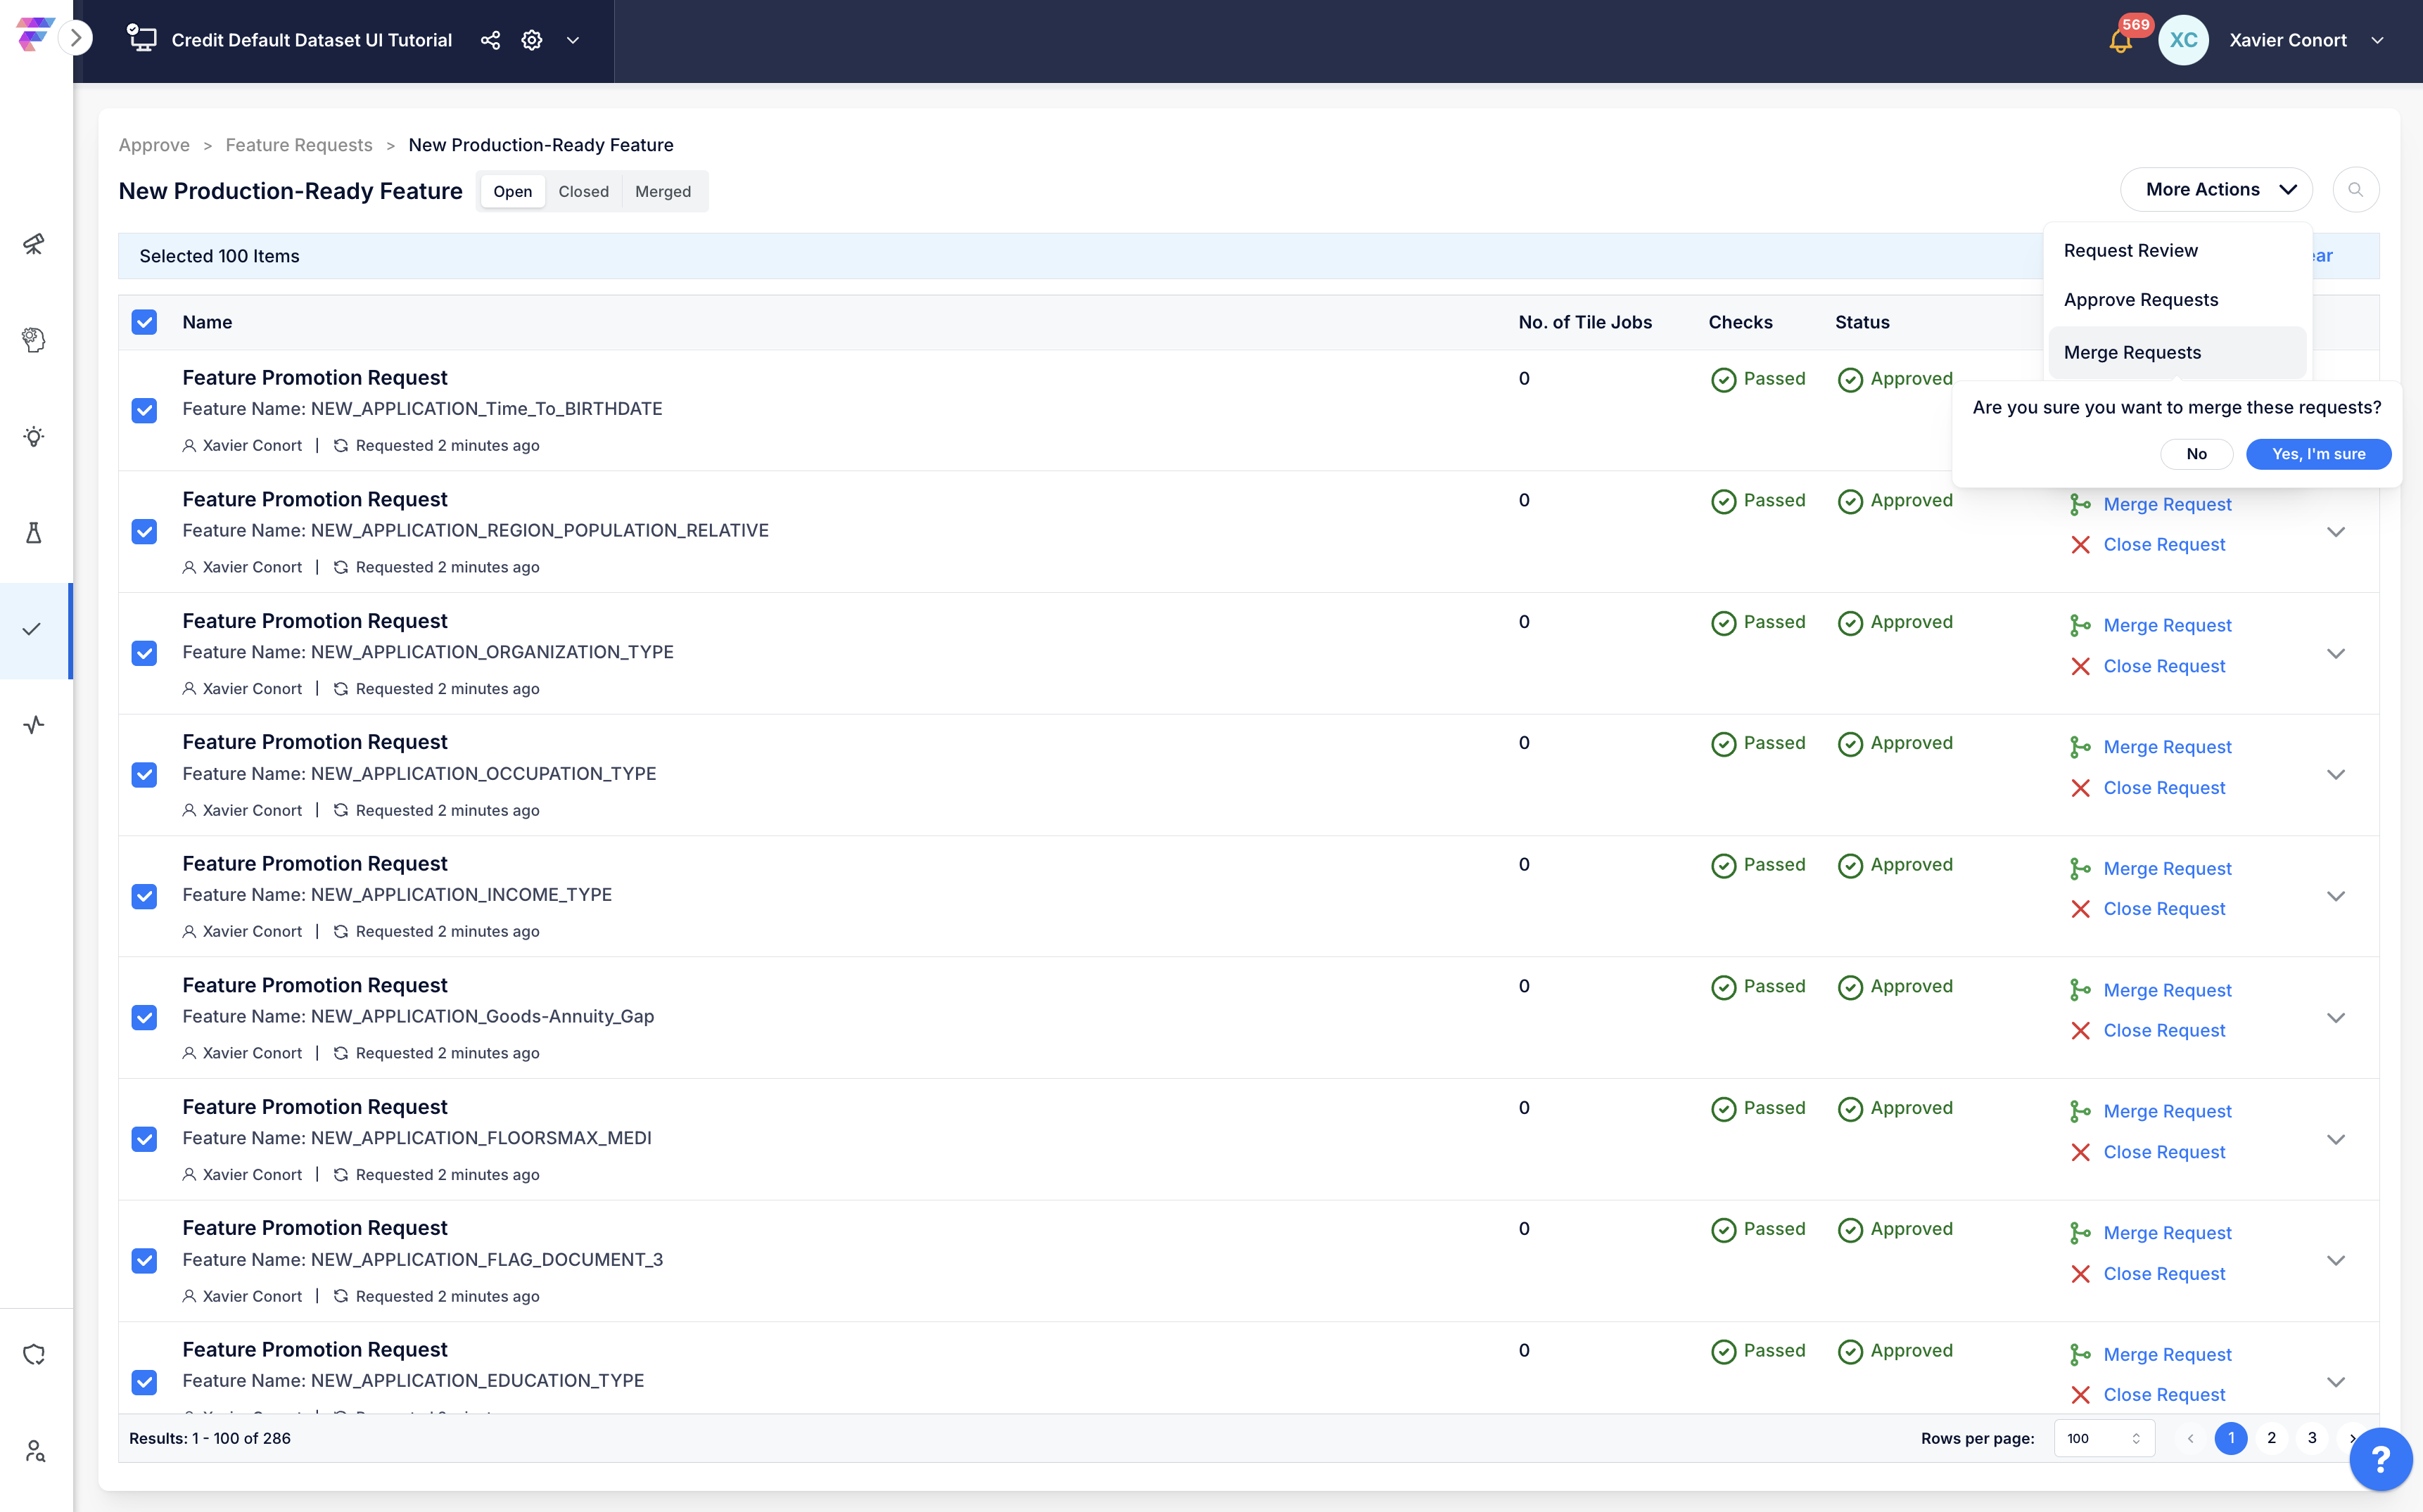2423x1512 pixels.
Task: Open the flask experiment sidebar icon
Action: coord(34,533)
